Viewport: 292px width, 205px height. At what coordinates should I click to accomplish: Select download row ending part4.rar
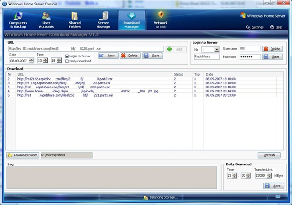(145, 87)
